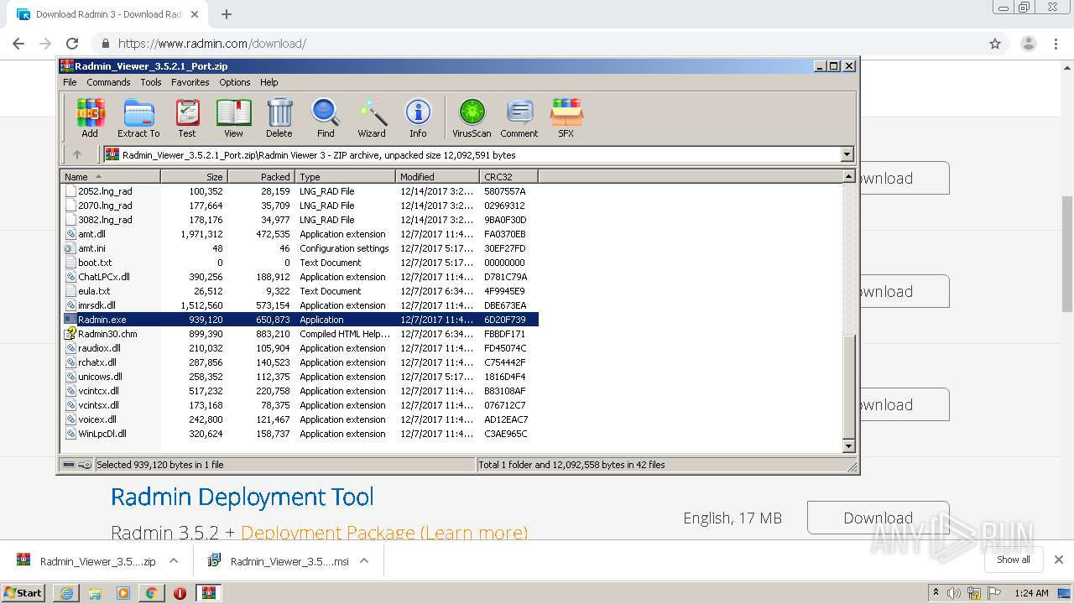Click the Comment toolbar icon
The width and height of the screenshot is (1074, 604).
(519, 117)
